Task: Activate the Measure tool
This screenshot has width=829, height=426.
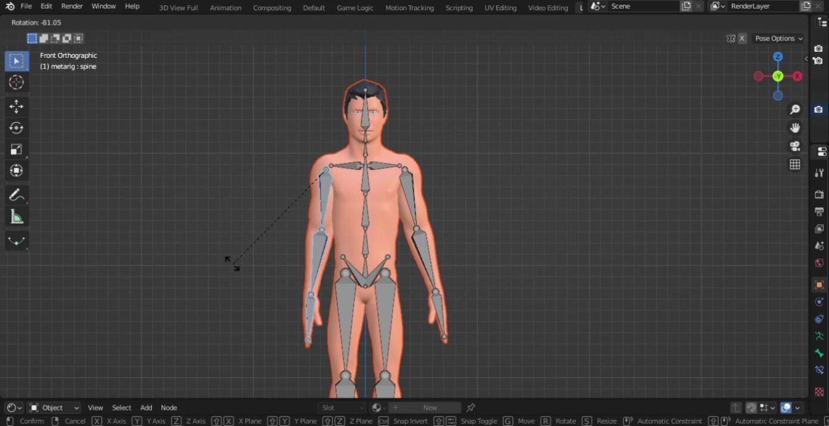Action: point(16,217)
